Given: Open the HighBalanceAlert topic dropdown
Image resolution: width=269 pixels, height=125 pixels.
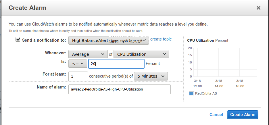Looking at the screenshot, I should pos(108,41).
